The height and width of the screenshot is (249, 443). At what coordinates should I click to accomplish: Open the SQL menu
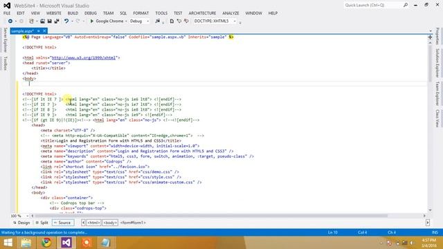pyautogui.click(x=123, y=13)
